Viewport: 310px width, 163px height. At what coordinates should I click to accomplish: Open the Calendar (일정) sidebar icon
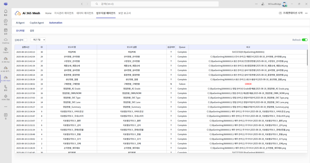(x=6, y=30)
